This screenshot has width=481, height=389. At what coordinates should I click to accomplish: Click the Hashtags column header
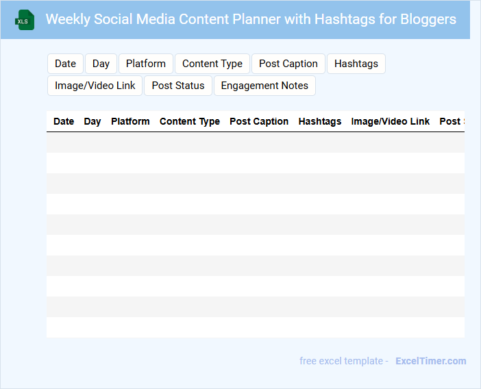(x=320, y=121)
